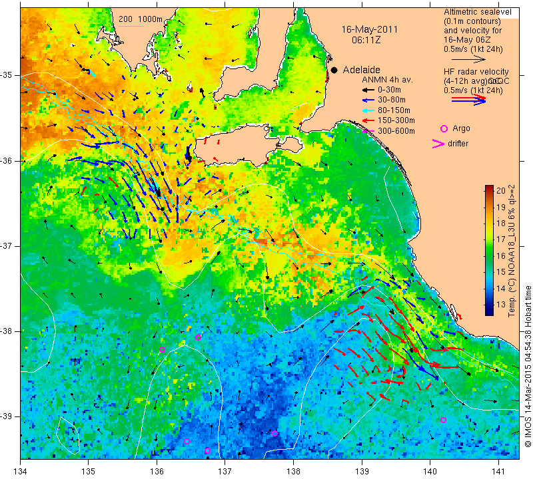Click the cyan 200 1000m isobath legend line
533x479 pixels.
(x=131, y=26)
